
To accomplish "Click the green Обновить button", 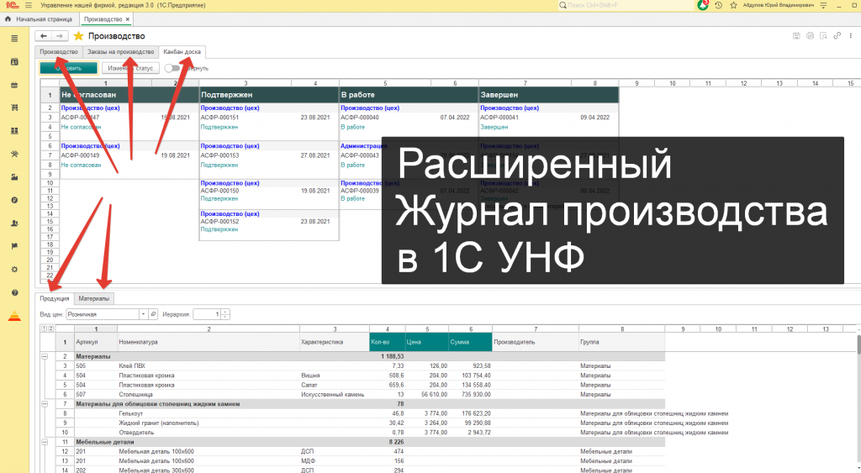I will (69, 68).
